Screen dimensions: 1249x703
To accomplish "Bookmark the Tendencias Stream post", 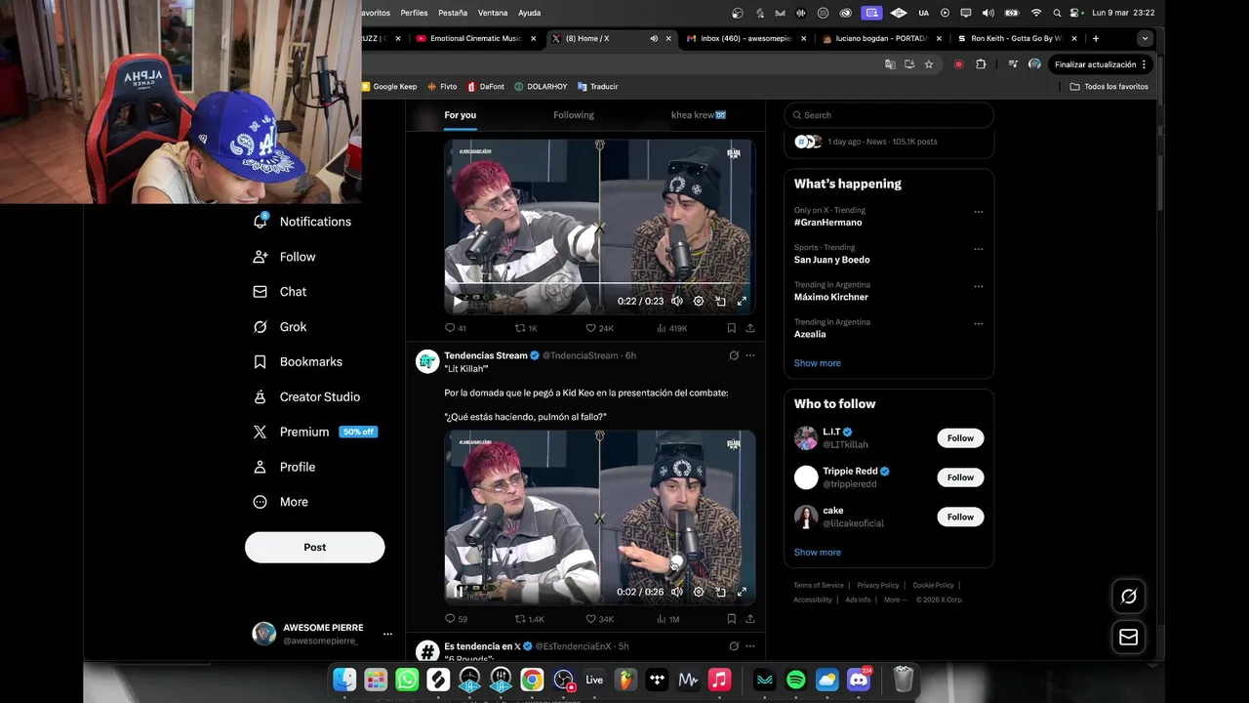I will (731, 619).
